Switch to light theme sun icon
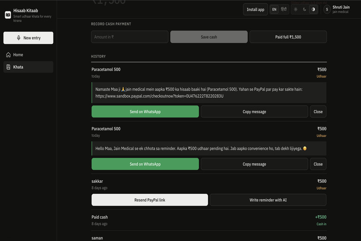The height and width of the screenshot is (241, 361). click(x=296, y=9)
